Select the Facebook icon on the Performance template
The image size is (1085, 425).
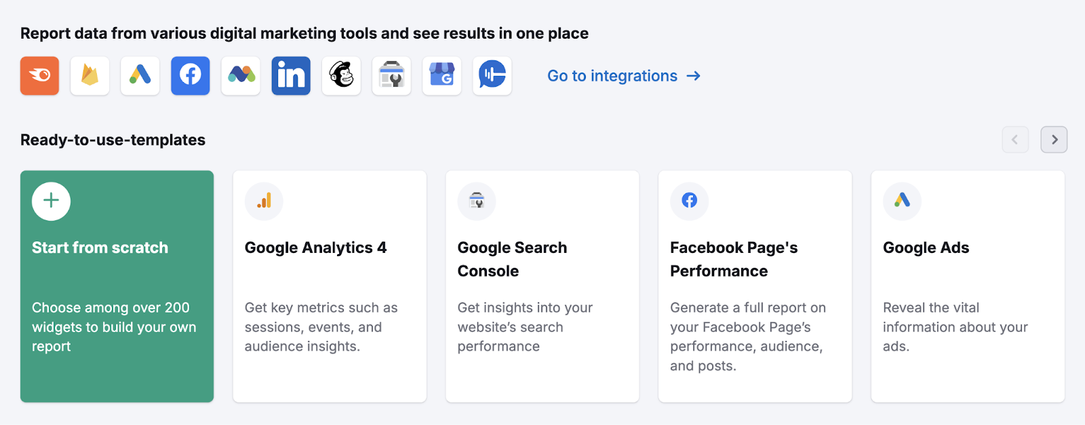tap(689, 201)
